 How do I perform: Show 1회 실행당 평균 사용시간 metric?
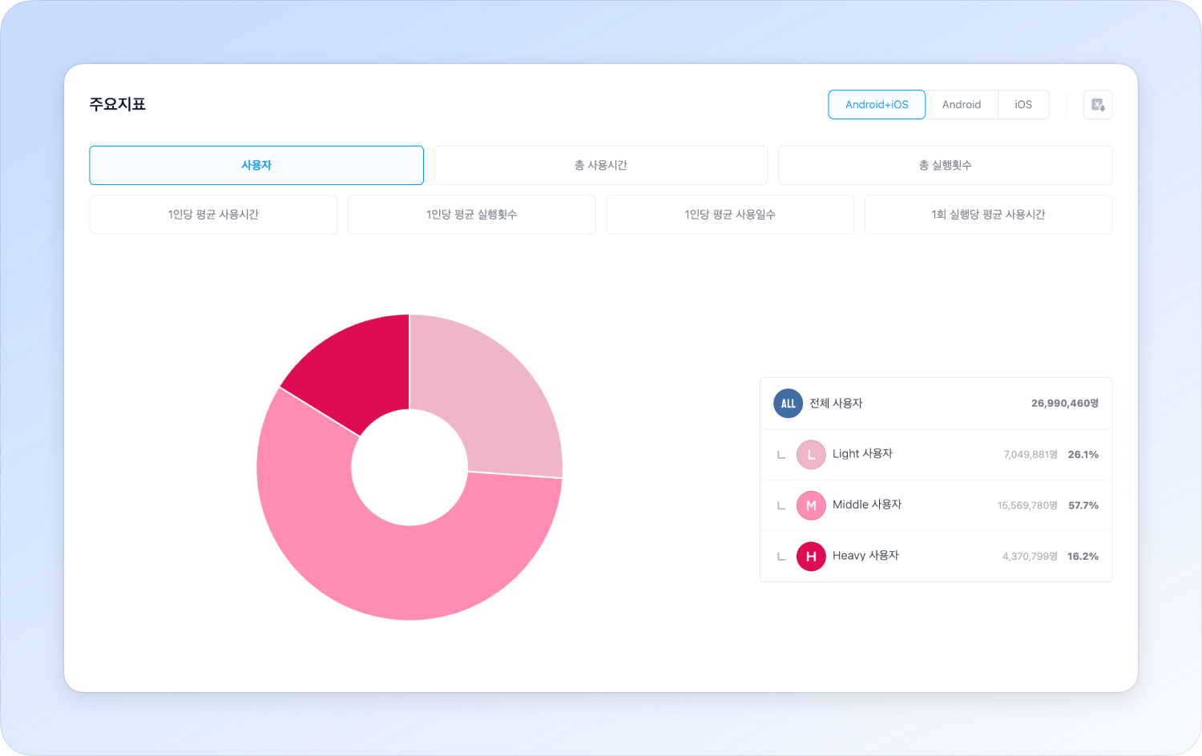point(988,215)
